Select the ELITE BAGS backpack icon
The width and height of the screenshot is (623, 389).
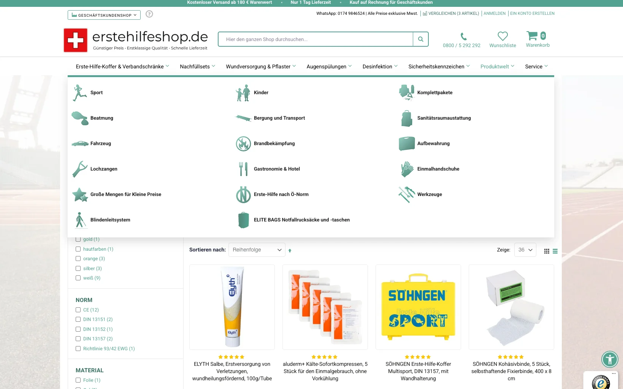click(243, 220)
